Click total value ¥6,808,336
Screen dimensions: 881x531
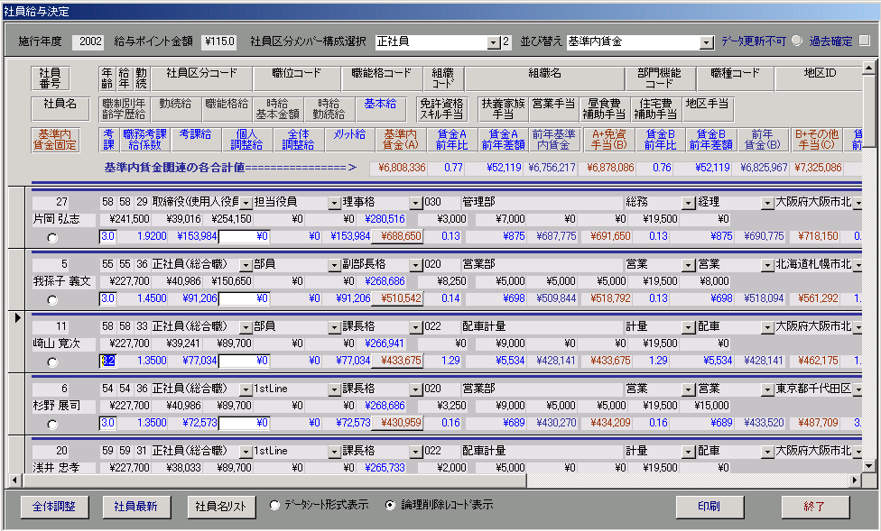click(398, 168)
